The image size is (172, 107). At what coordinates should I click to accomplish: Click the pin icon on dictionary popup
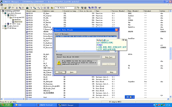pos(126,40)
